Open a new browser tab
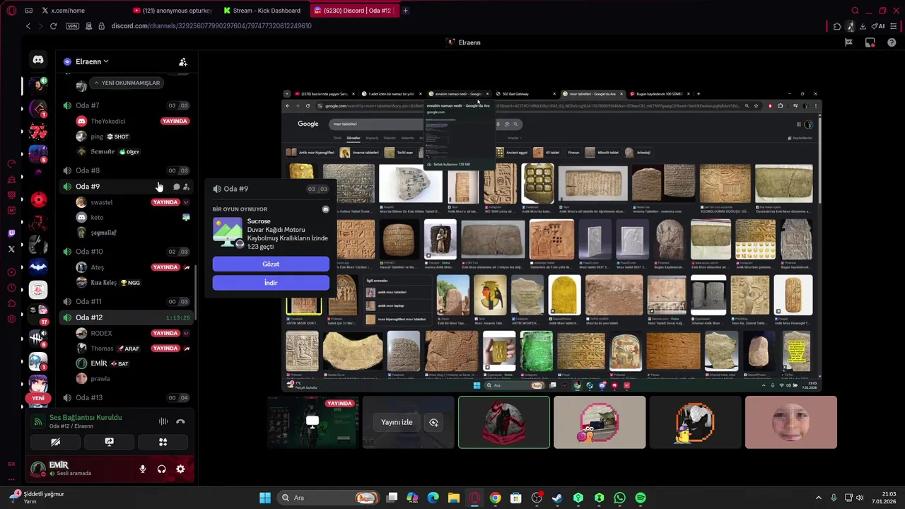905x509 pixels. [405, 11]
